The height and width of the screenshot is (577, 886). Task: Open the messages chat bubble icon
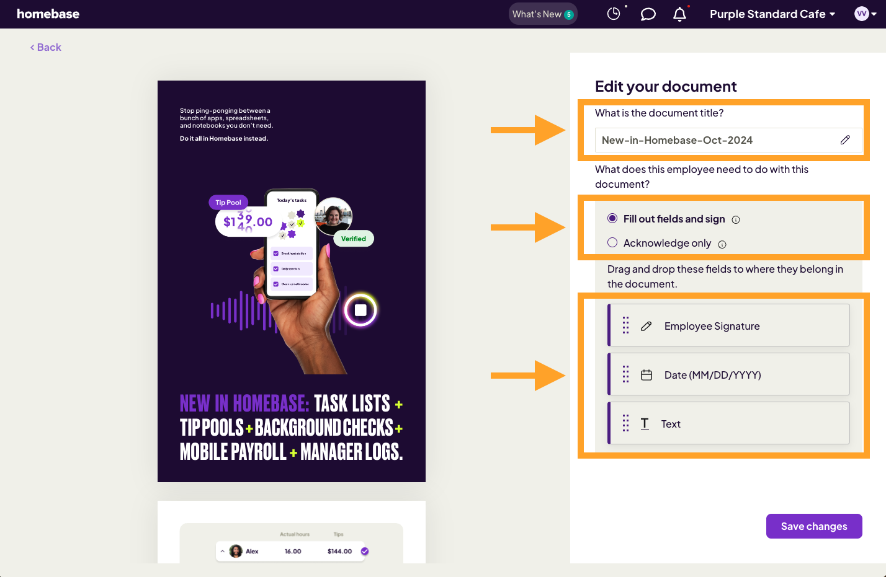click(x=648, y=14)
